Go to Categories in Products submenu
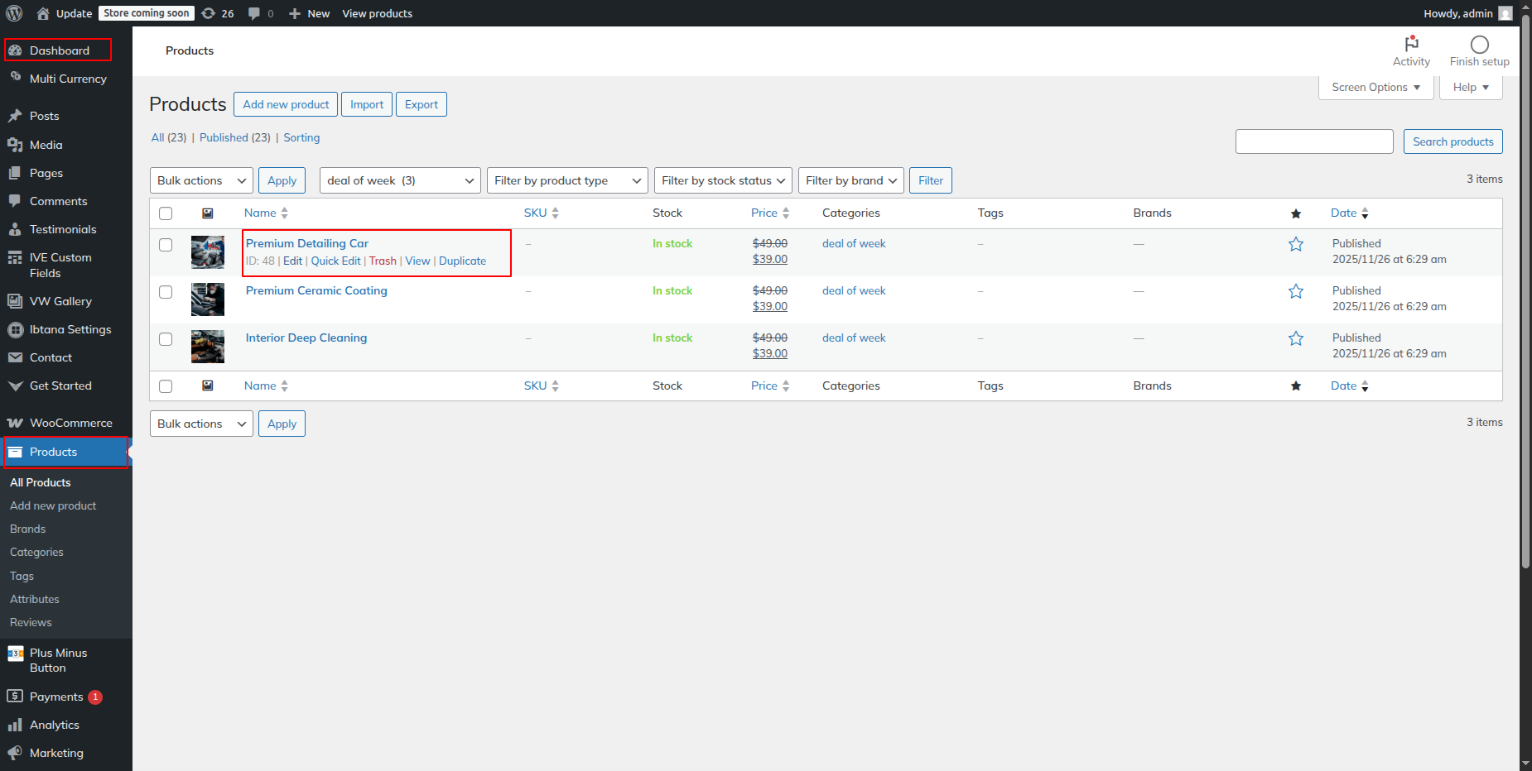 tap(36, 552)
